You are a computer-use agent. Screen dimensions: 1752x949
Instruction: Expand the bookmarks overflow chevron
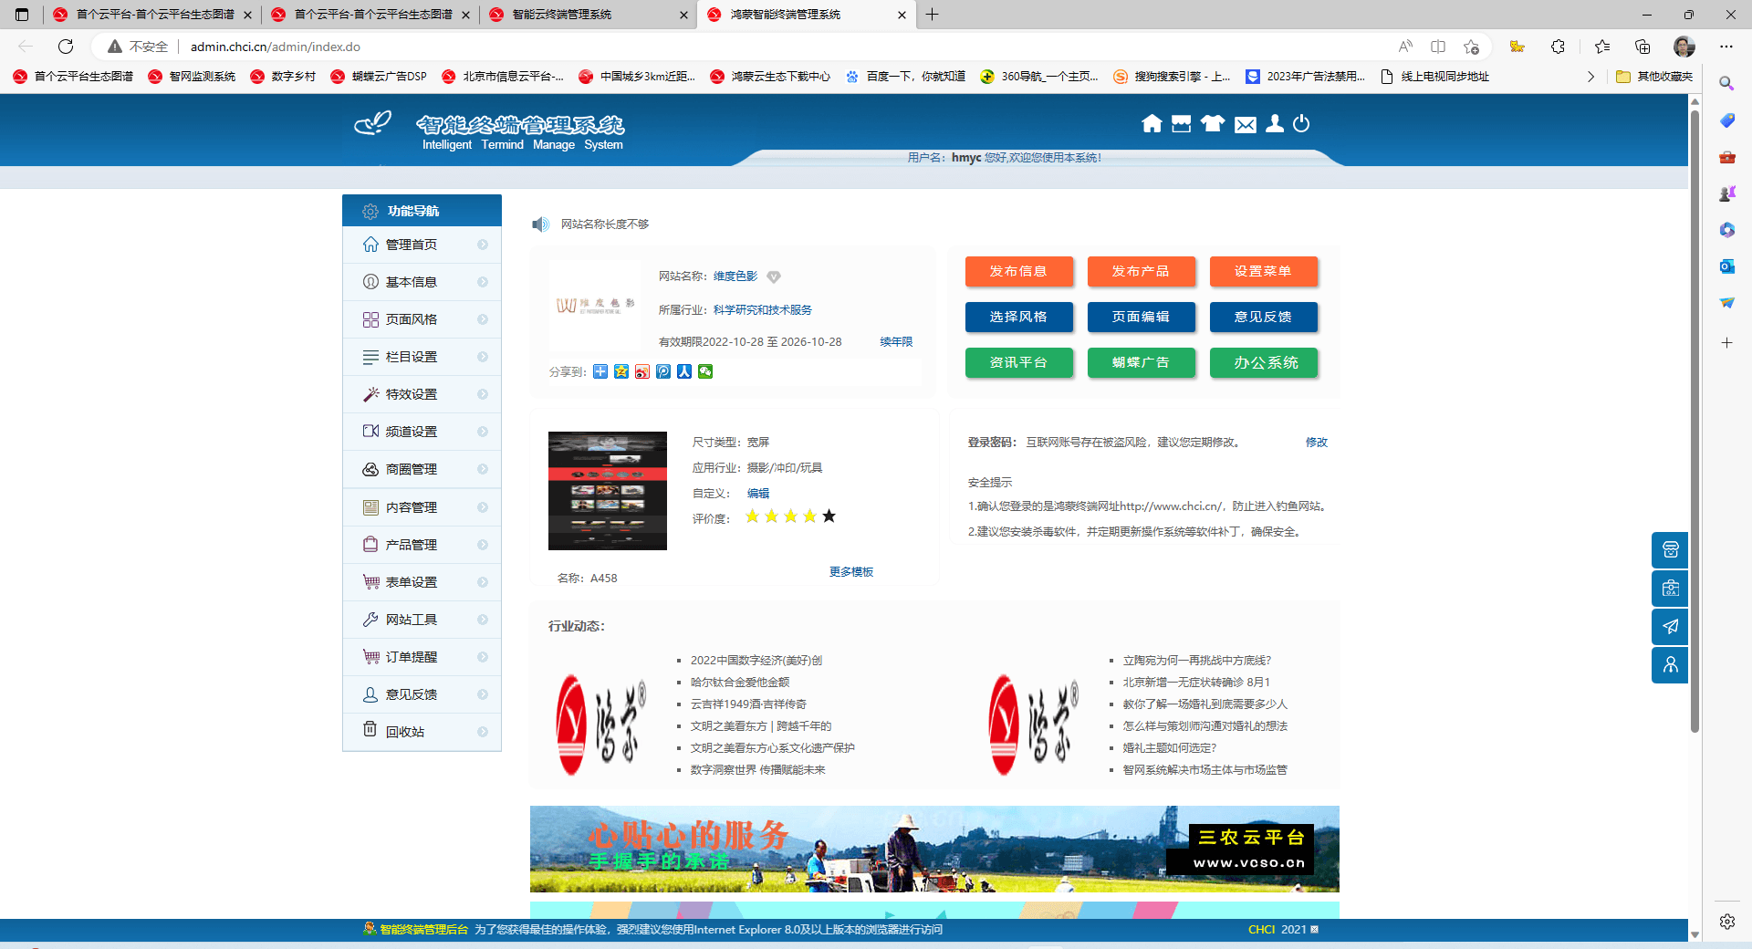pos(1590,77)
